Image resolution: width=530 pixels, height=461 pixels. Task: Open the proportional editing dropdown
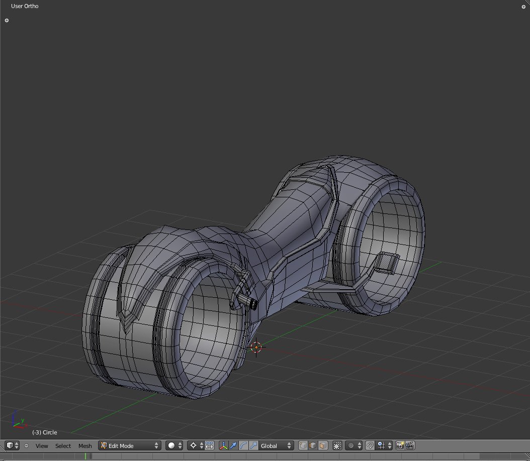(354, 445)
